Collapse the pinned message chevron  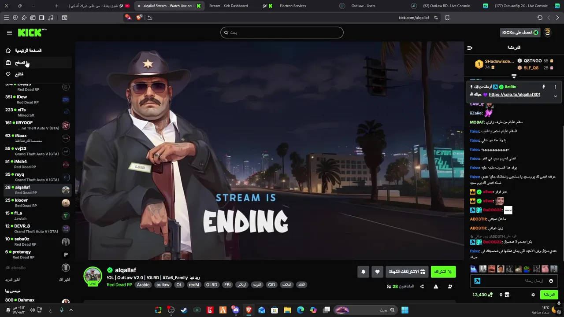[555, 96]
